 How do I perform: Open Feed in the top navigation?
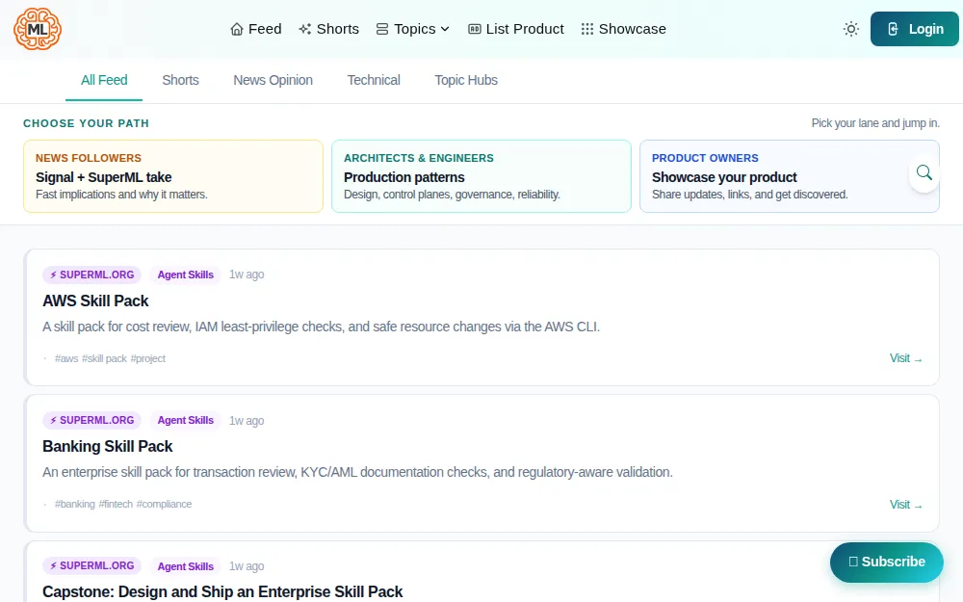255,29
